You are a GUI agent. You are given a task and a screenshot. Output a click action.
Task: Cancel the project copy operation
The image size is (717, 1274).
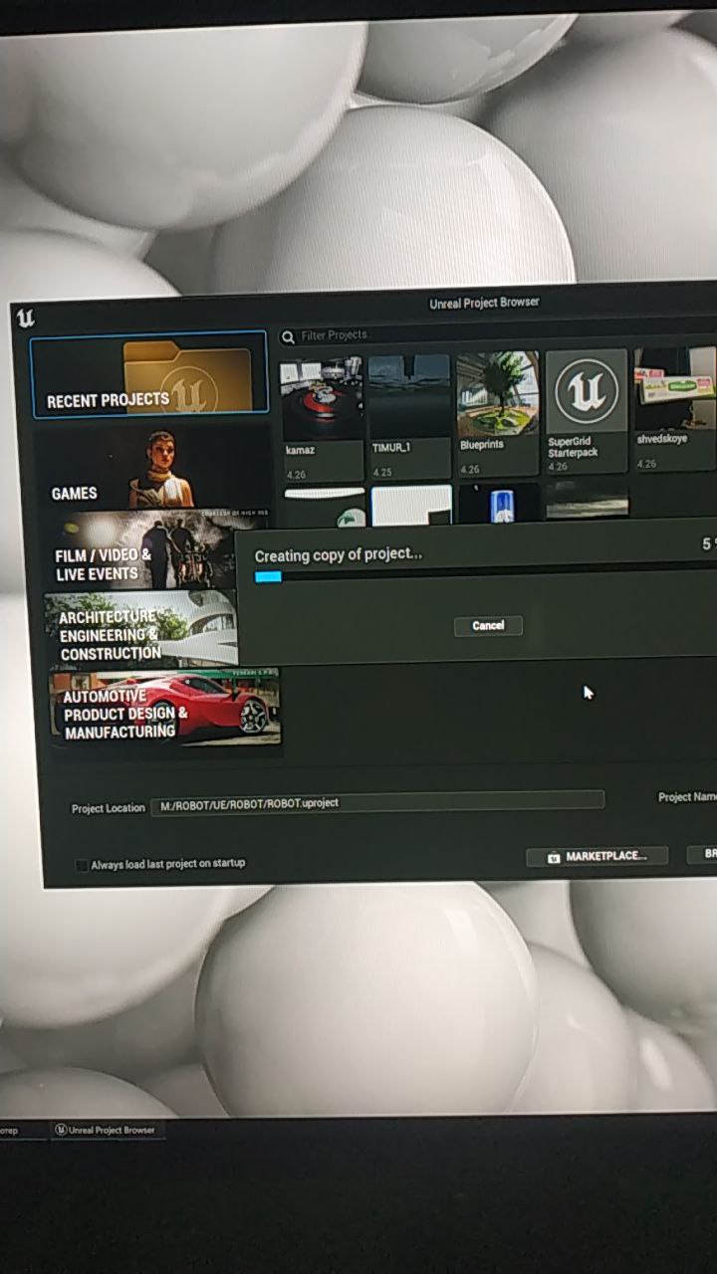pos(488,626)
